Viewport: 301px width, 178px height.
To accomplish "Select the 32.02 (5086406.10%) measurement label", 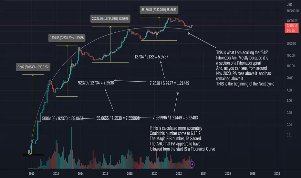I will [33, 67].
